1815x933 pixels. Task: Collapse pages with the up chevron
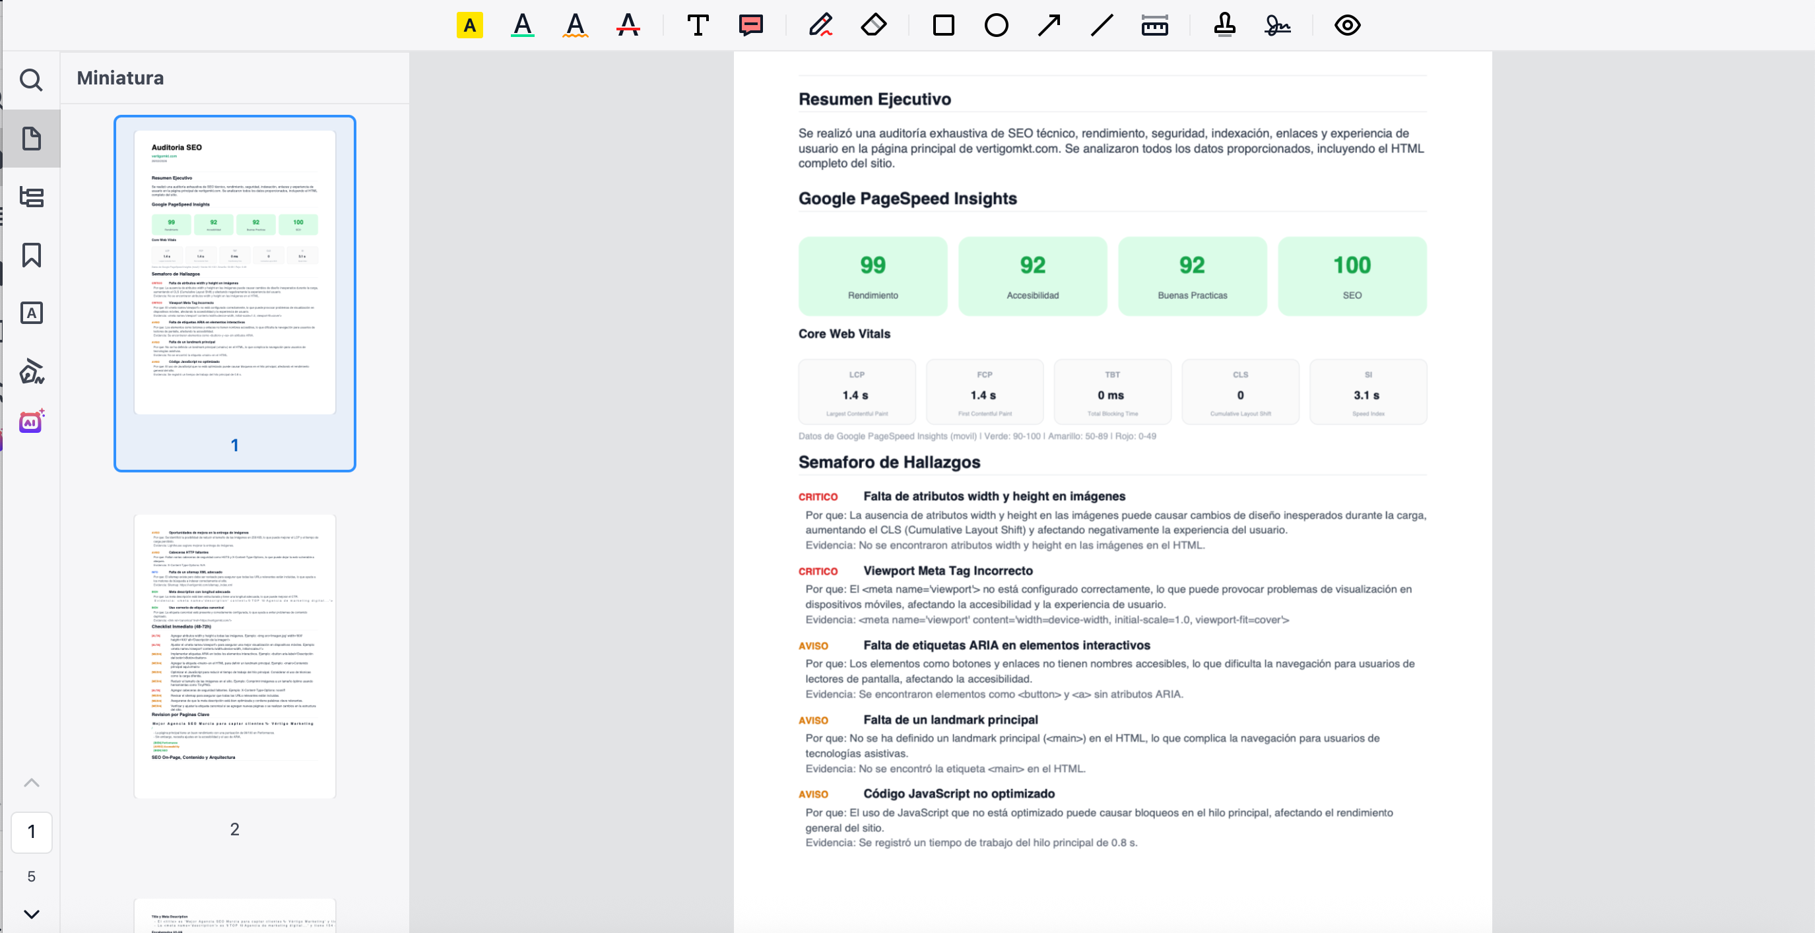click(32, 783)
